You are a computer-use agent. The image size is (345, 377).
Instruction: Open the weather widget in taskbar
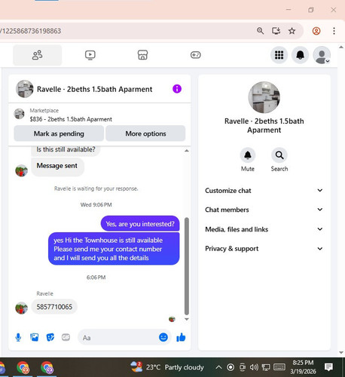(x=167, y=367)
